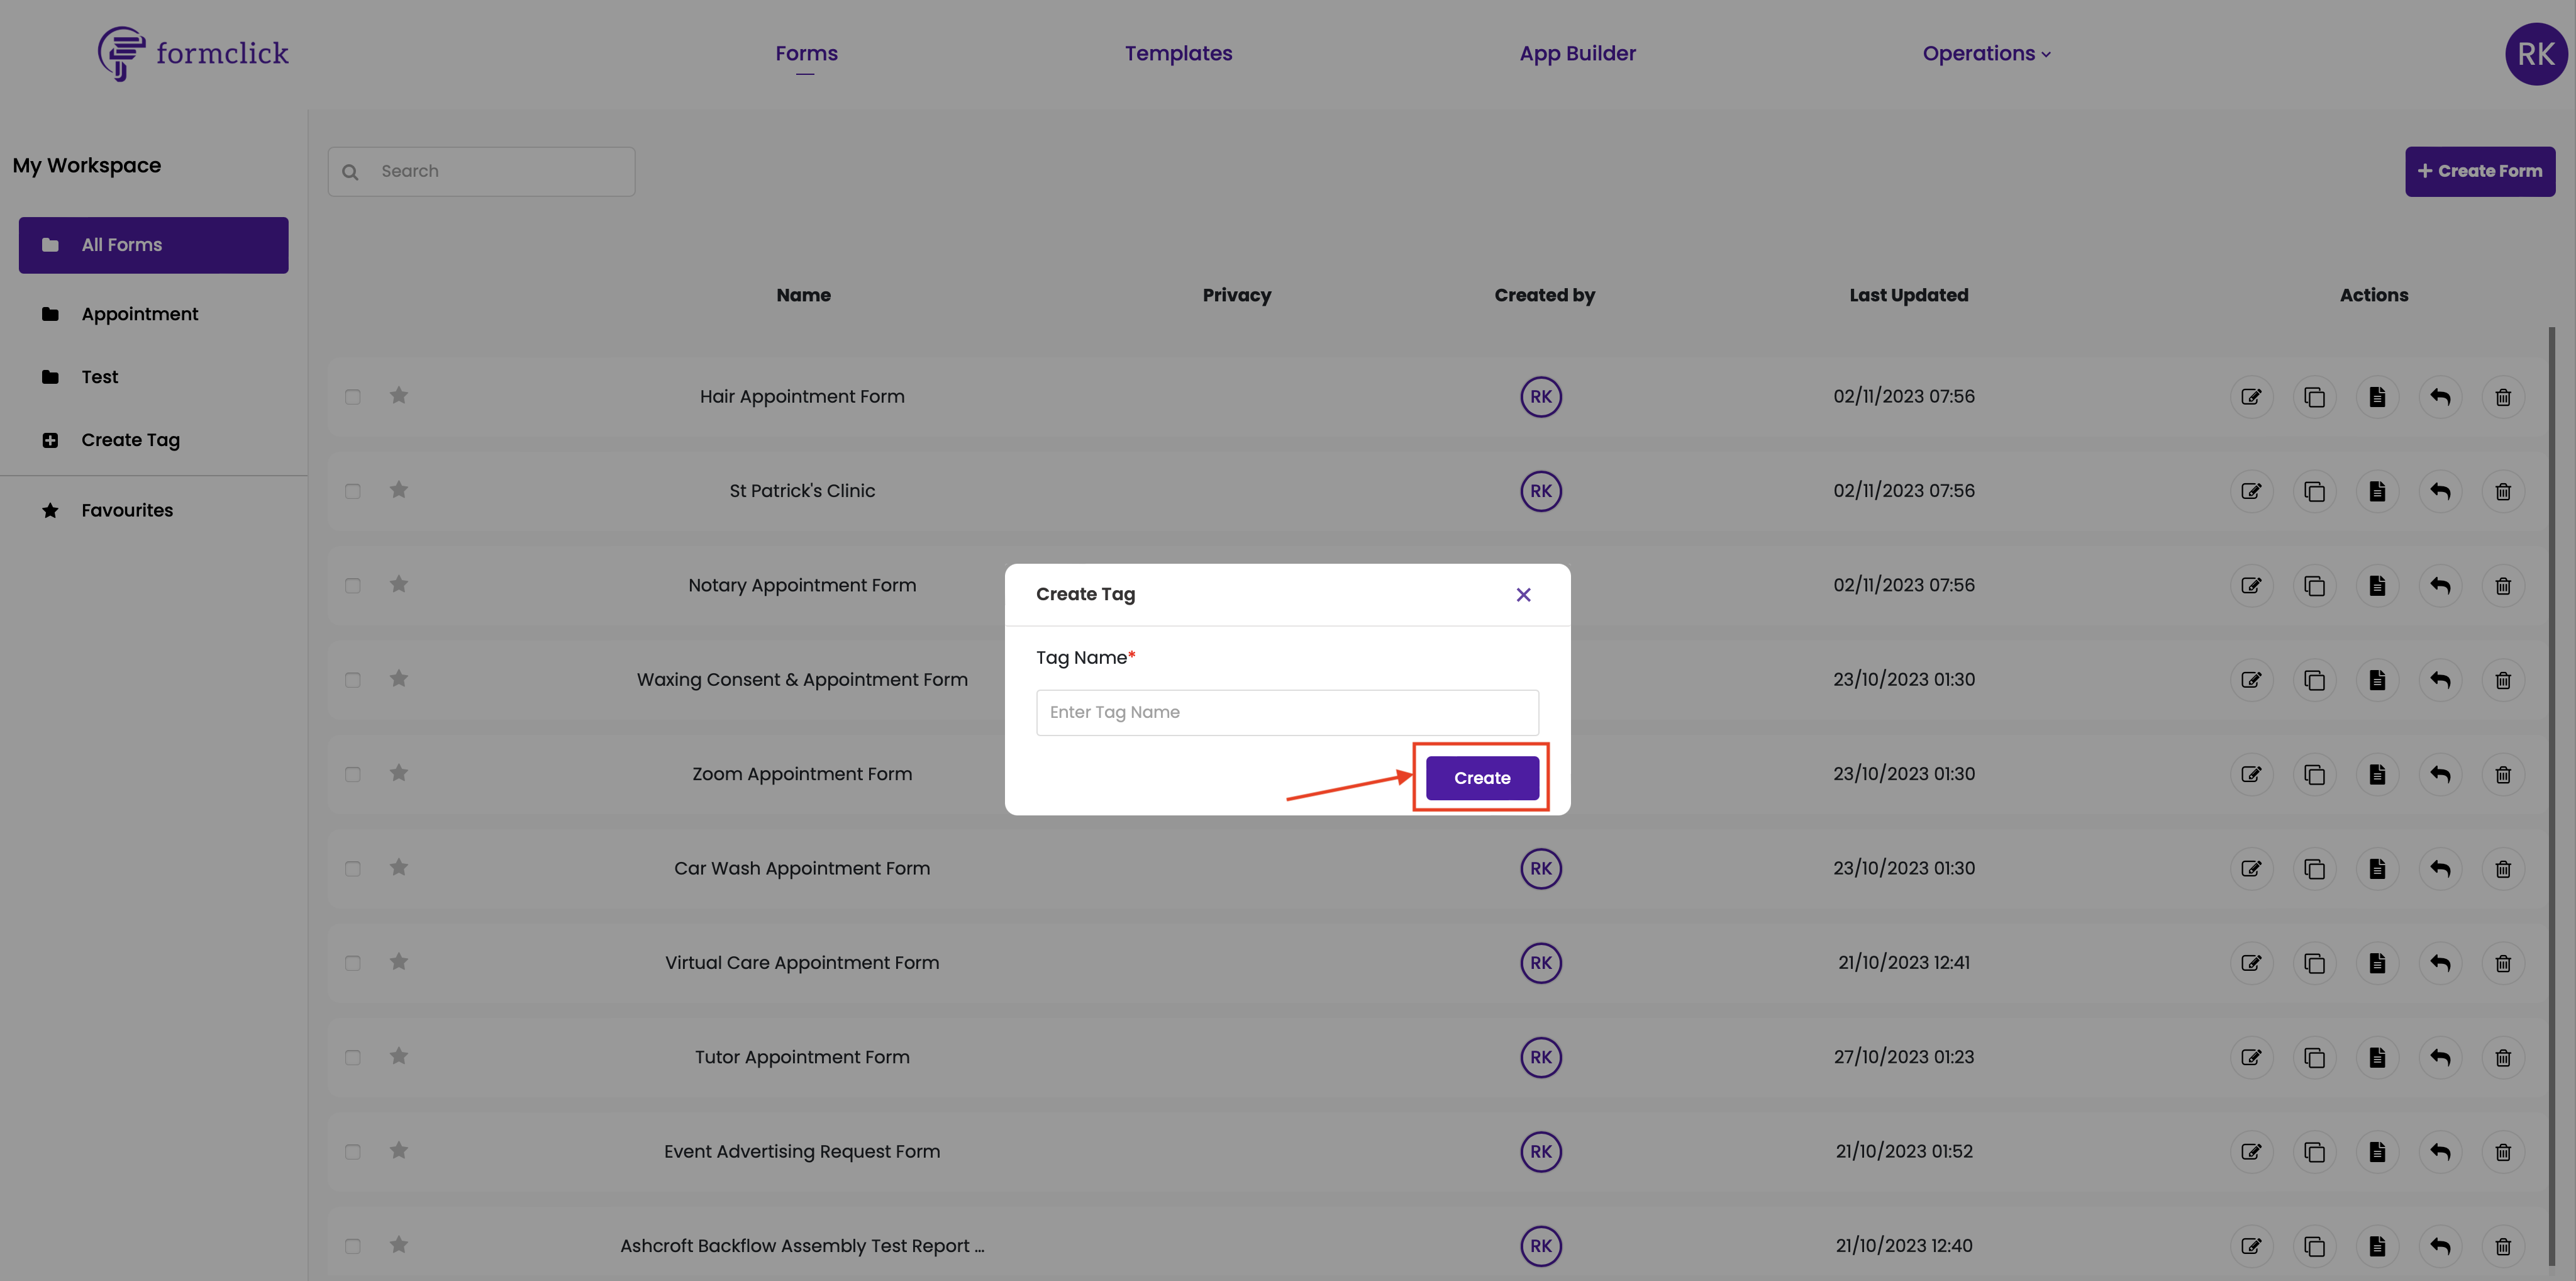Viewport: 2576px width, 1281px height.
Task: Delete Virtual Care Appointment Form
Action: 2503,963
